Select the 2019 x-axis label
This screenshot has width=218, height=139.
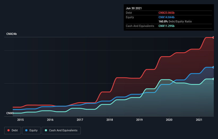139,120
